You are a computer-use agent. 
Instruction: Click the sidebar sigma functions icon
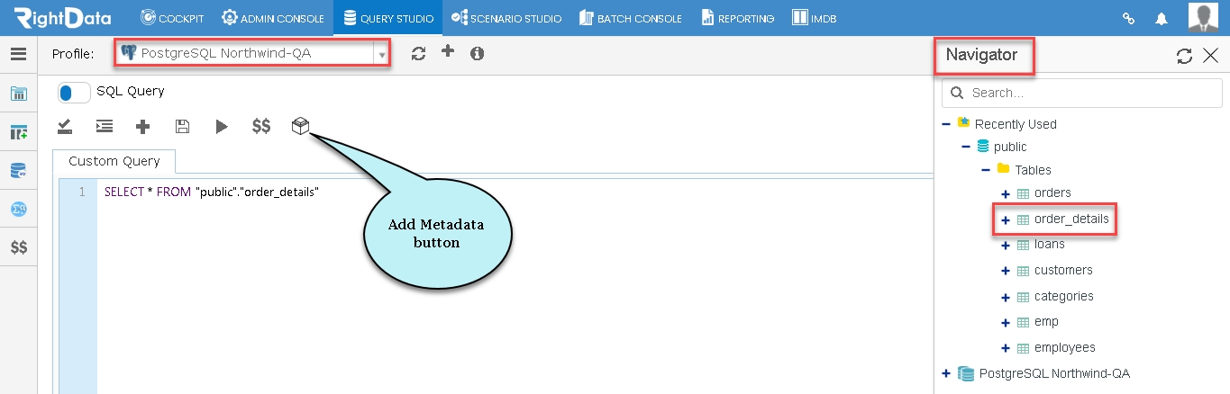coord(18,209)
